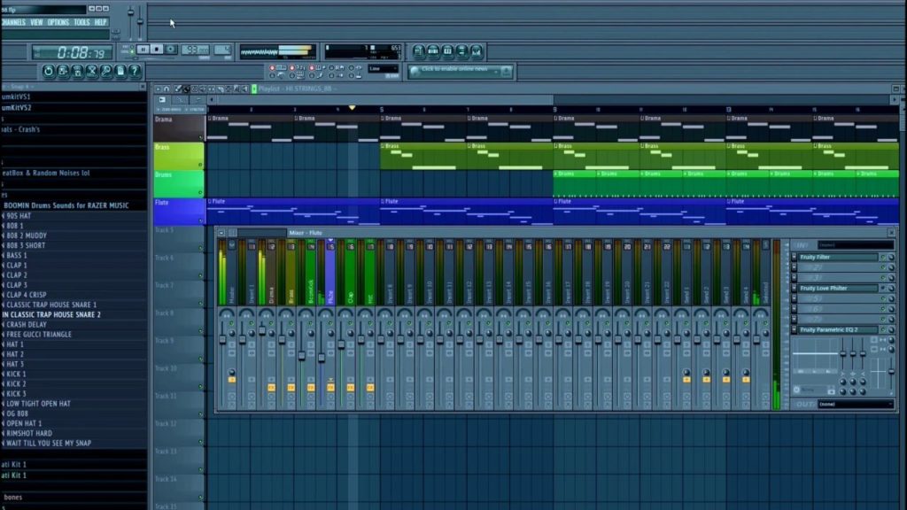This screenshot has height=510, width=907.
Task: Click the one-click audio recording icon
Action: point(106,71)
